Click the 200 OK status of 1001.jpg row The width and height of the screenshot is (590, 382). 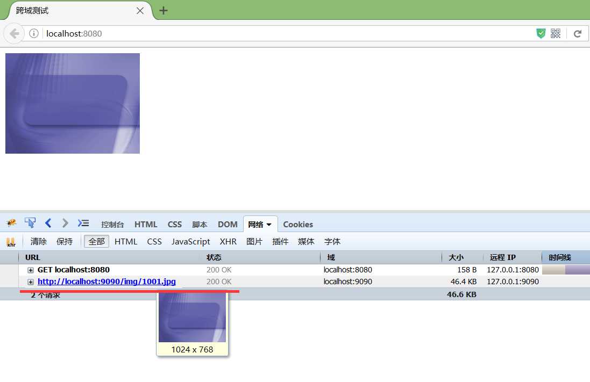pyautogui.click(x=219, y=282)
